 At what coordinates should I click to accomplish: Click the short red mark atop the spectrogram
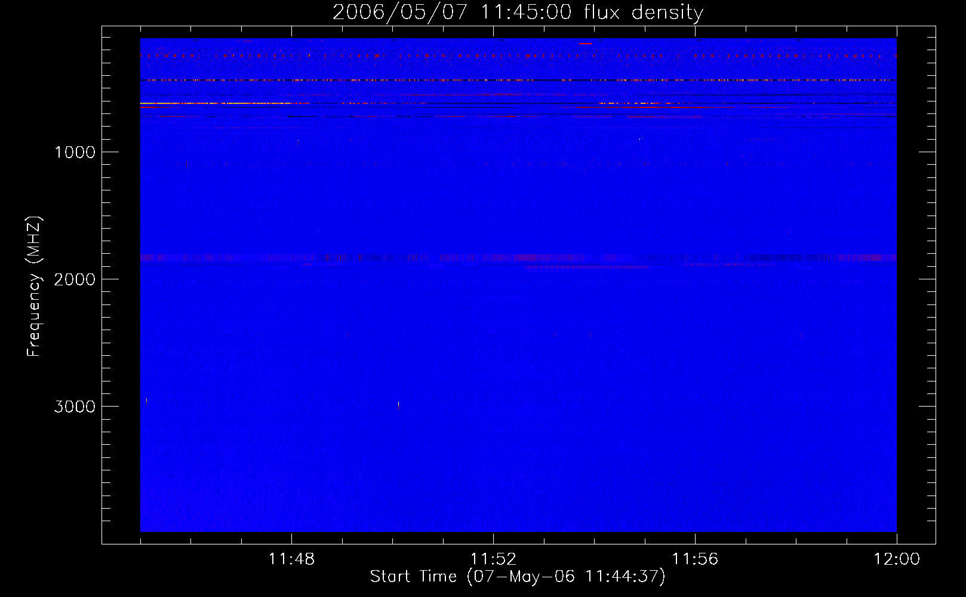586,44
